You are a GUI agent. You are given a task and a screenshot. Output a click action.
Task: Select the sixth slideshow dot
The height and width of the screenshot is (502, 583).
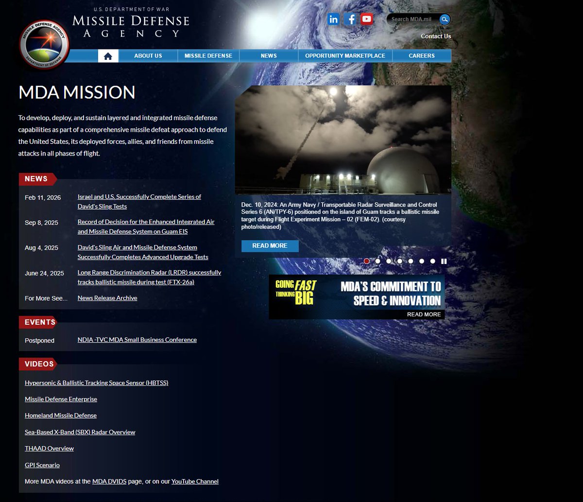(422, 261)
